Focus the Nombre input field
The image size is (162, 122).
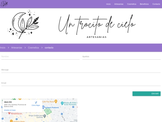coord(40,57)
